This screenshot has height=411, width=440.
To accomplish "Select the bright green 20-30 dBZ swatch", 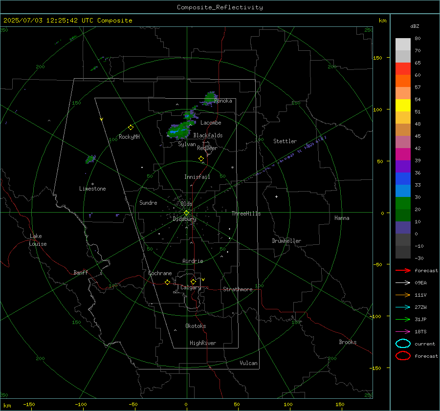I will pos(403,203).
